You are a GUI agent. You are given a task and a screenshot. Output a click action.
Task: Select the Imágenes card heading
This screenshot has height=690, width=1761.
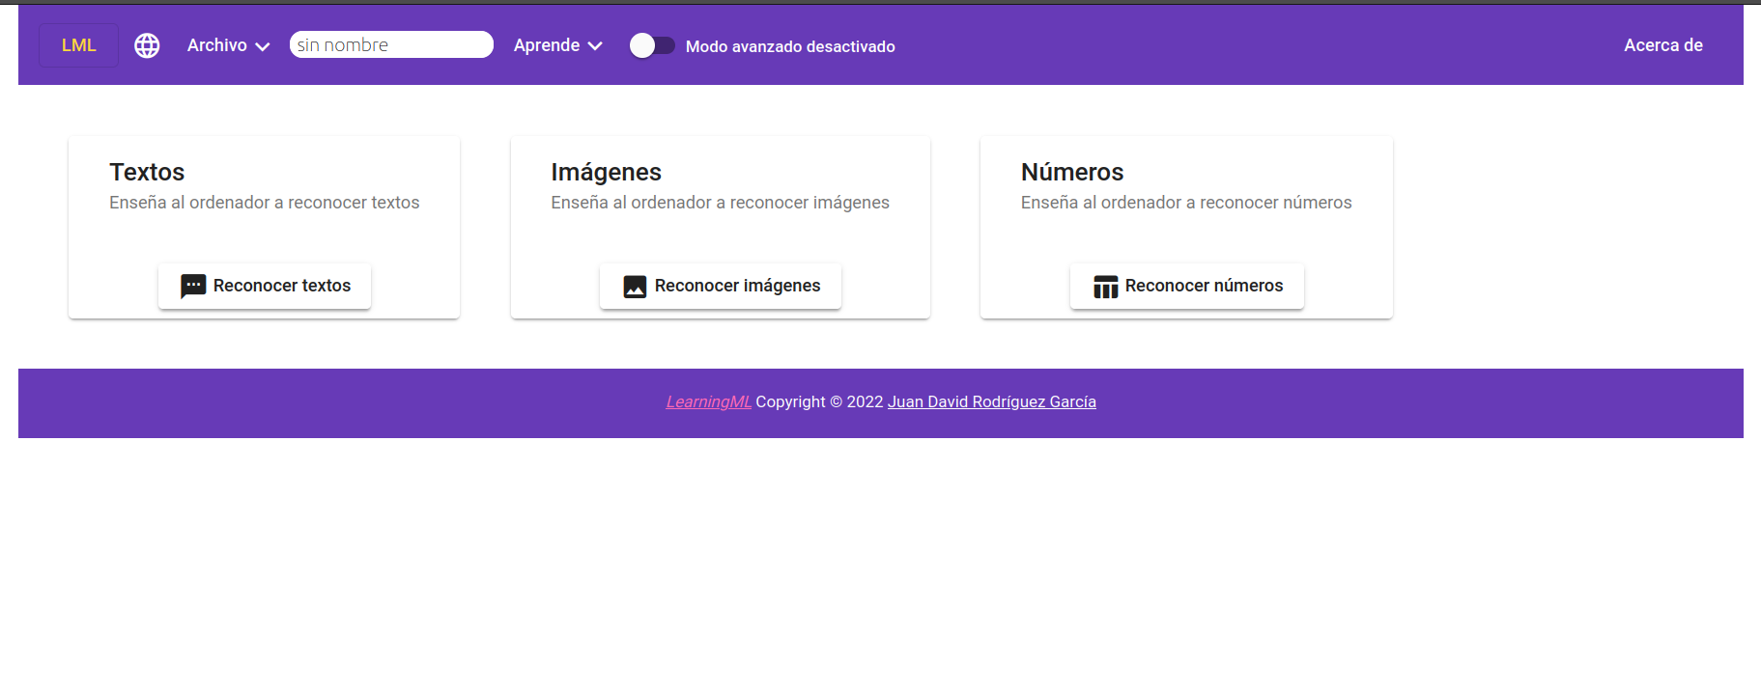(x=607, y=172)
